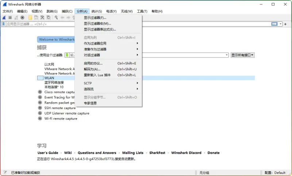Restart the current capture via toolbar icon
The image size is (292, 176).
16,17
